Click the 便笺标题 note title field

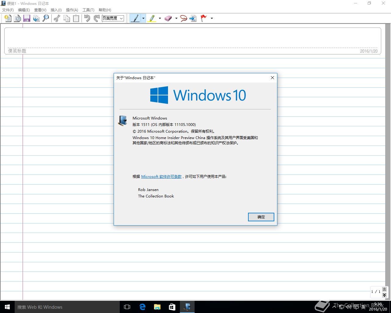pos(17,51)
